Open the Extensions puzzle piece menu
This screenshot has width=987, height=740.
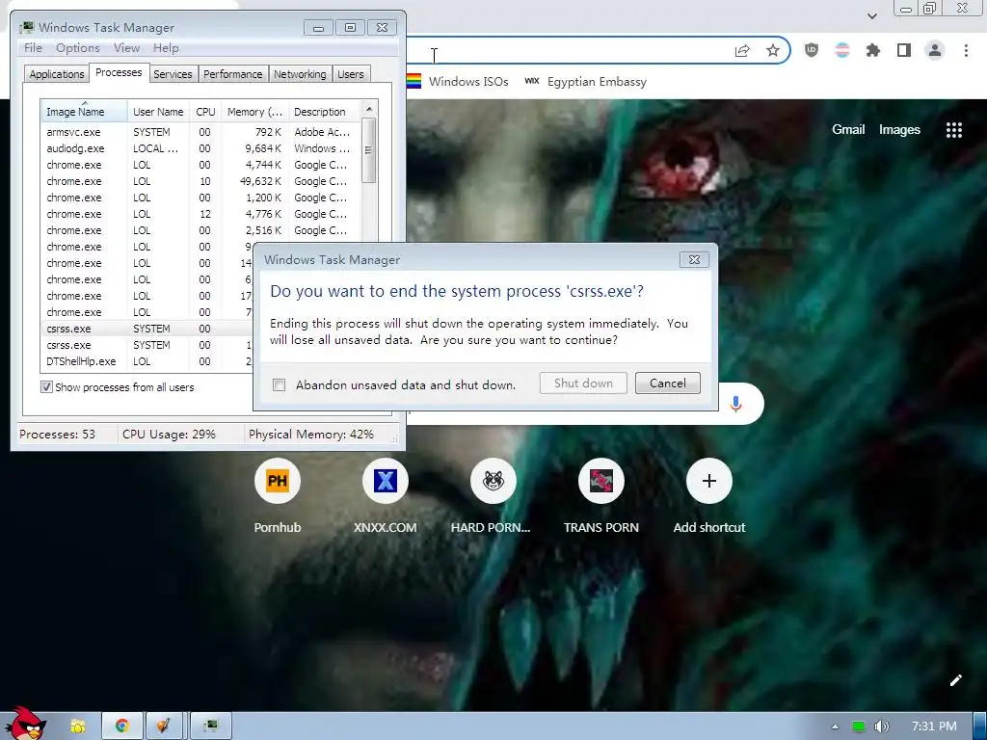(x=873, y=50)
